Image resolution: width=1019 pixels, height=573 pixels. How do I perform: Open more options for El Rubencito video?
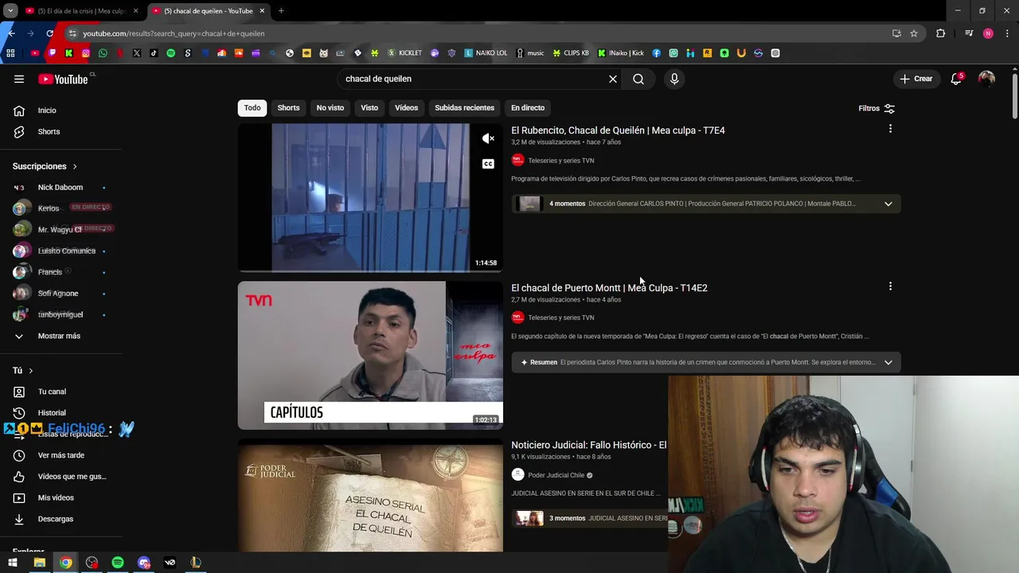pyautogui.click(x=890, y=129)
